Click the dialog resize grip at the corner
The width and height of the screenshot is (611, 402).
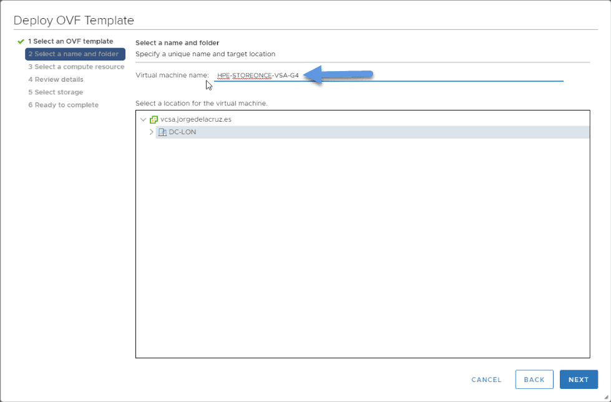click(x=606, y=398)
